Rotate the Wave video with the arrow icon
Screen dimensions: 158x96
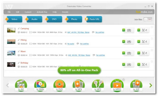point(146,53)
